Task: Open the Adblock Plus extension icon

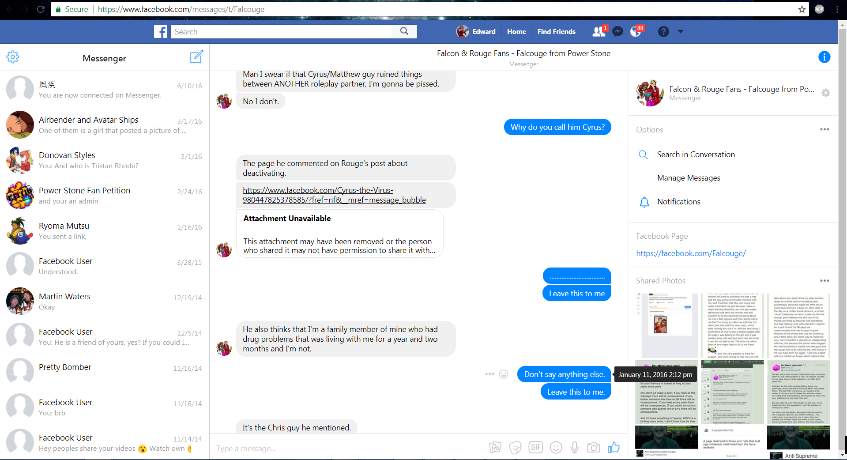Action: pos(819,9)
